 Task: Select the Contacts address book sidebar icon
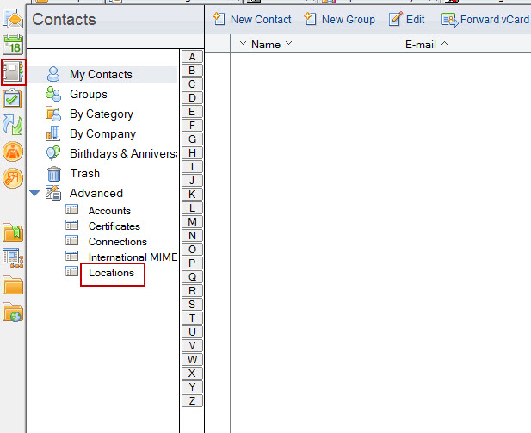click(13, 72)
